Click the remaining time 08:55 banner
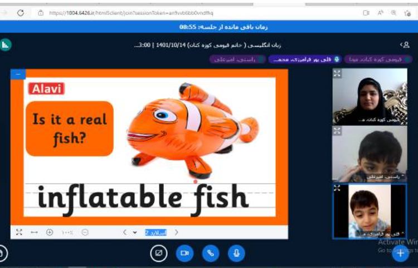 coord(223,27)
